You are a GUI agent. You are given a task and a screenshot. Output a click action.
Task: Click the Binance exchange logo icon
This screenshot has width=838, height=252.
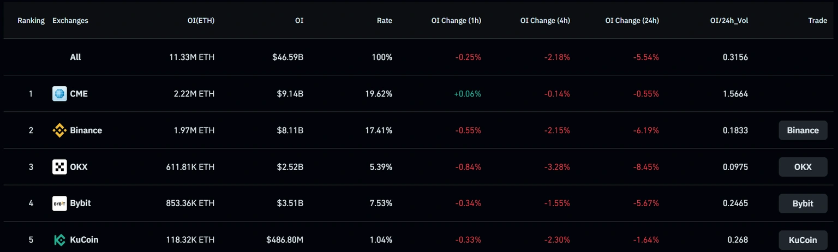point(59,130)
